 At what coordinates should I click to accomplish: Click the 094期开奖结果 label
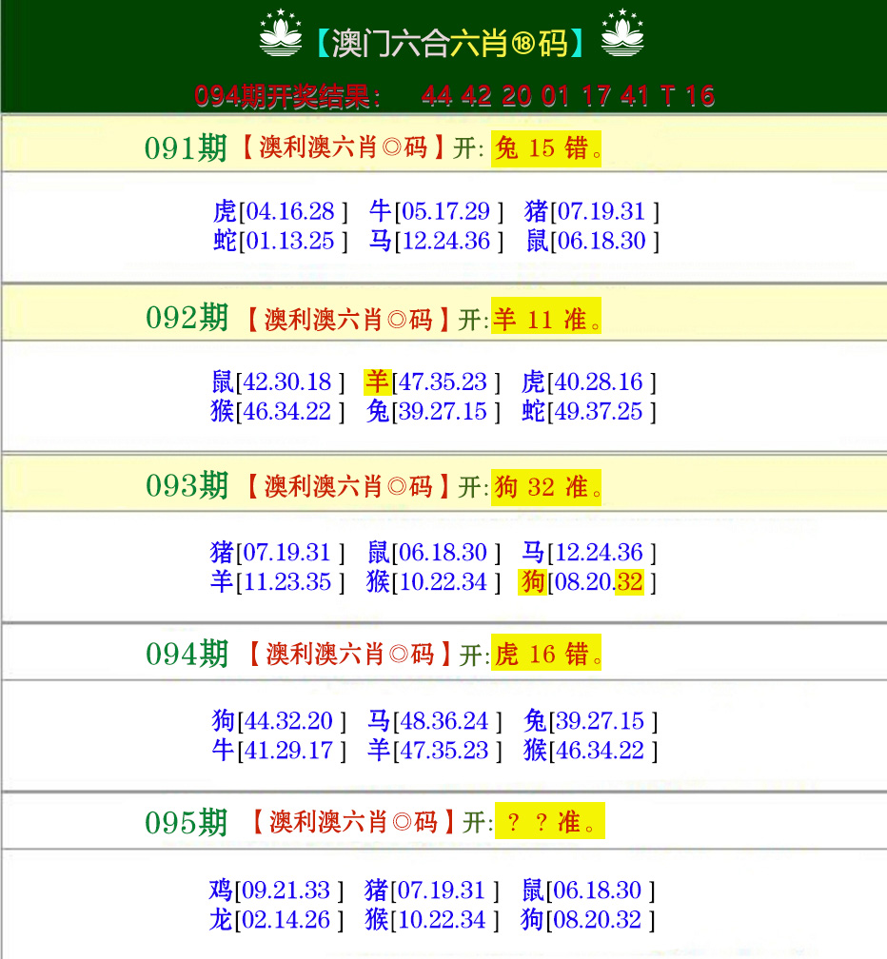[287, 96]
